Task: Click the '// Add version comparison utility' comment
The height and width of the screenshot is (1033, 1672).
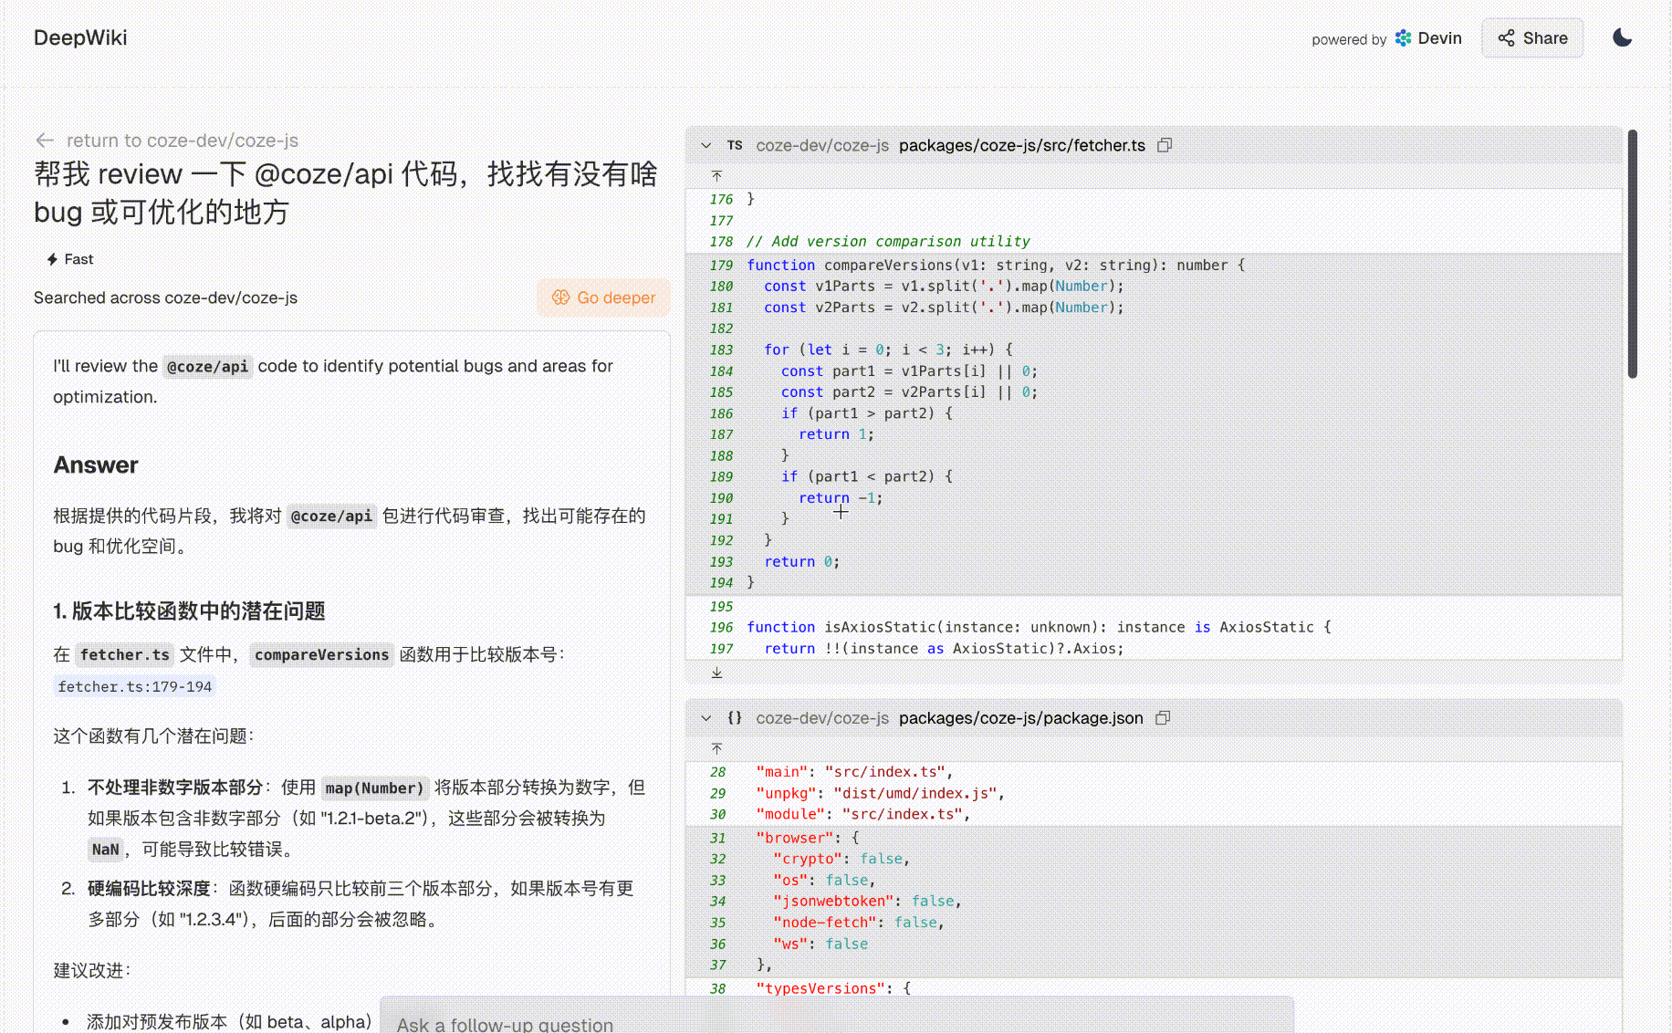Action: pyautogui.click(x=888, y=241)
